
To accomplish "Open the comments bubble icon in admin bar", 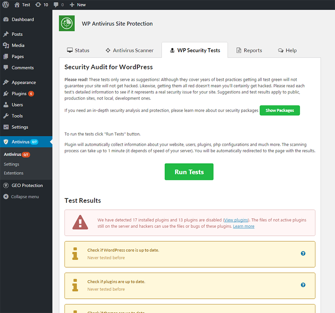I will (x=56, y=5).
